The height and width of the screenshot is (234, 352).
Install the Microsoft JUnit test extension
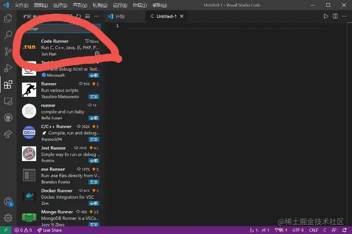[94, 75]
